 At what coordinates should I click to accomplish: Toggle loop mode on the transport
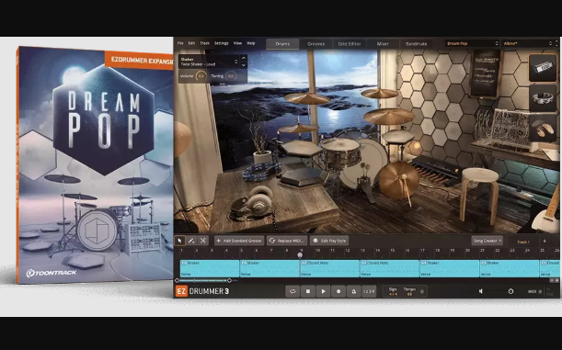click(292, 291)
